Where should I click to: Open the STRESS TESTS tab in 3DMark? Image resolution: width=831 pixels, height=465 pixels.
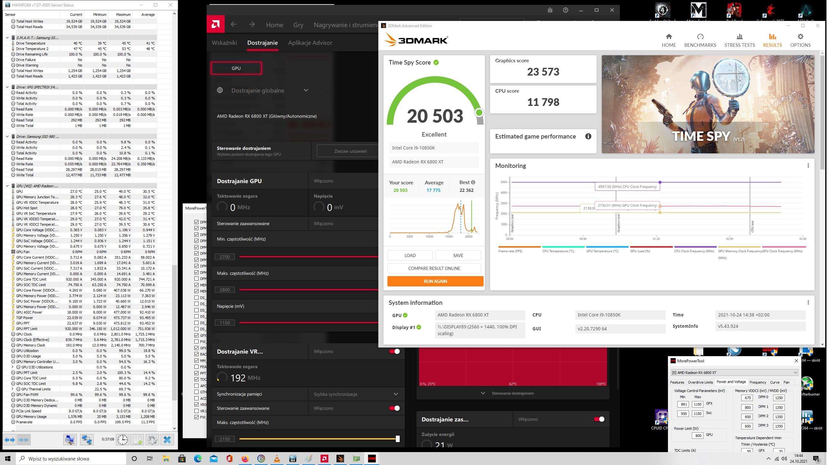[x=740, y=41]
